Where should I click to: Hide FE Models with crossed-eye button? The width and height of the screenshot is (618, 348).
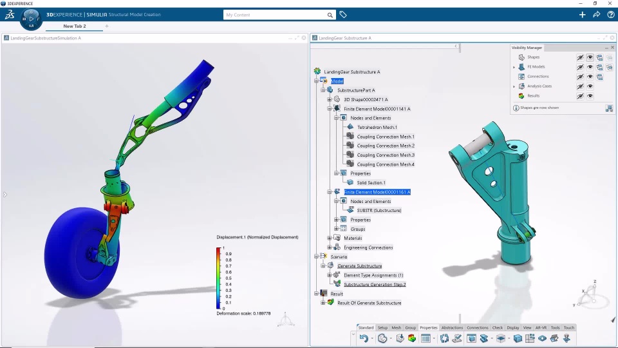(x=580, y=67)
